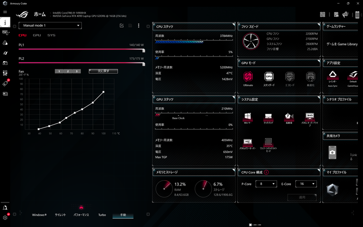Screen dimensions: 363x227
Task: Expand the メモリとストレージ panel corner
Action: click(x=234, y=170)
